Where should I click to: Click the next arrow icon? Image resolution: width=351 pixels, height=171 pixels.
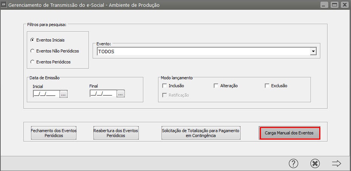336,163
